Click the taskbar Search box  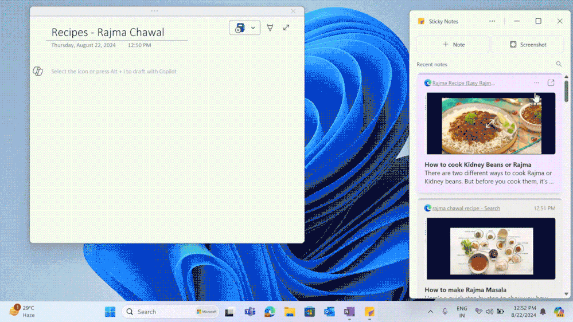170,312
